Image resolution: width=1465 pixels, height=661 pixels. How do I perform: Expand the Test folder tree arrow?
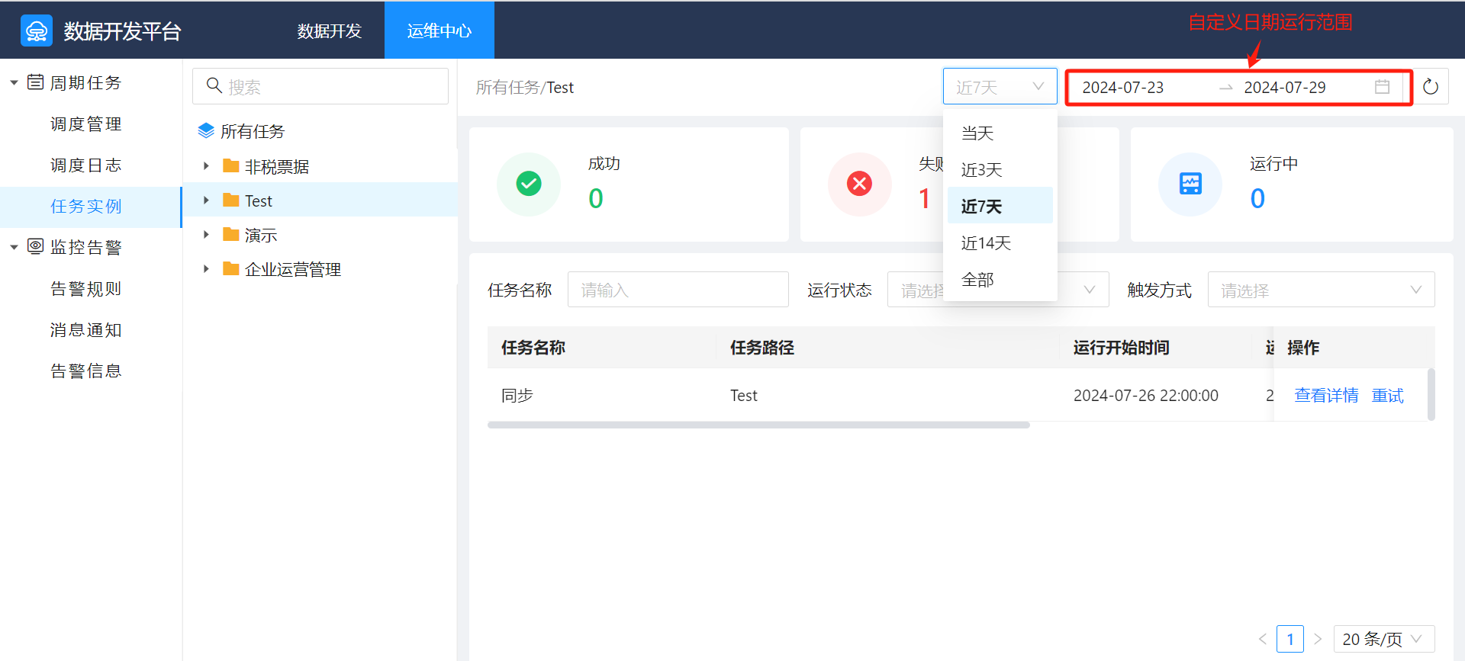[206, 201]
